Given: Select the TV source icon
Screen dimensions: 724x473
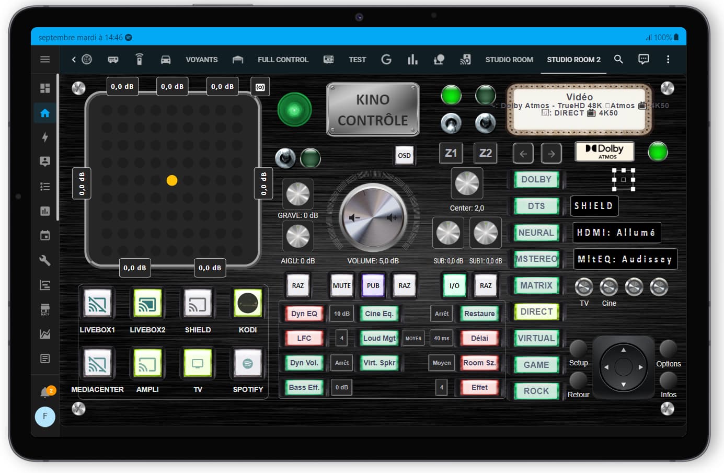Looking at the screenshot, I should pyautogui.click(x=198, y=363).
